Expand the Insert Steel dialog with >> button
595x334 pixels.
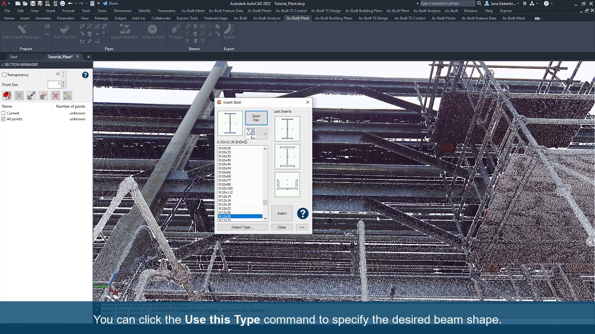[x=302, y=227]
